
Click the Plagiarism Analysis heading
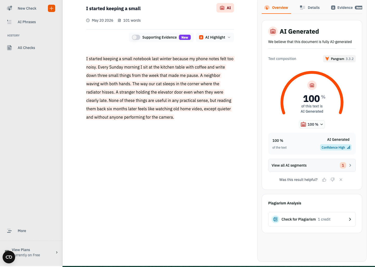pyautogui.click(x=285, y=203)
